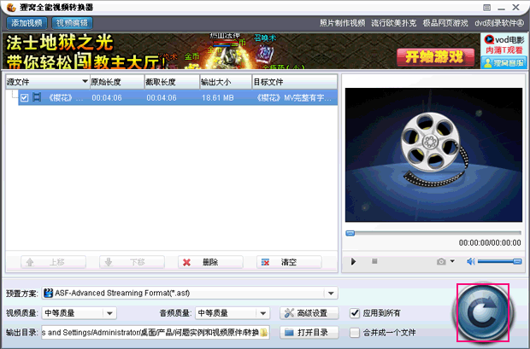This screenshot has width=530, height=349.
Task: Open the 极品网页游戏 link
Action: [x=445, y=23]
